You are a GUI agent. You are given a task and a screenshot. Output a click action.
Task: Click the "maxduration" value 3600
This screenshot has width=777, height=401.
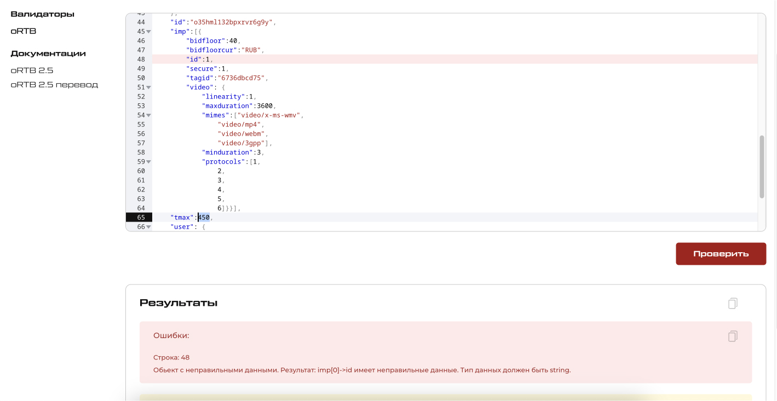[264, 106]
